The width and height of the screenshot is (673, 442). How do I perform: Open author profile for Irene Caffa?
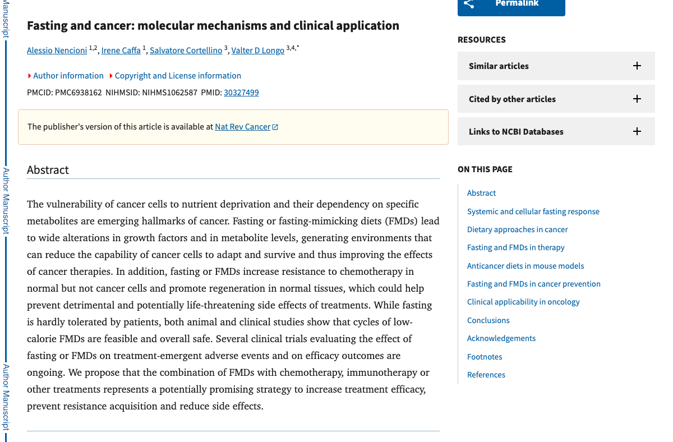coord(121,50)
